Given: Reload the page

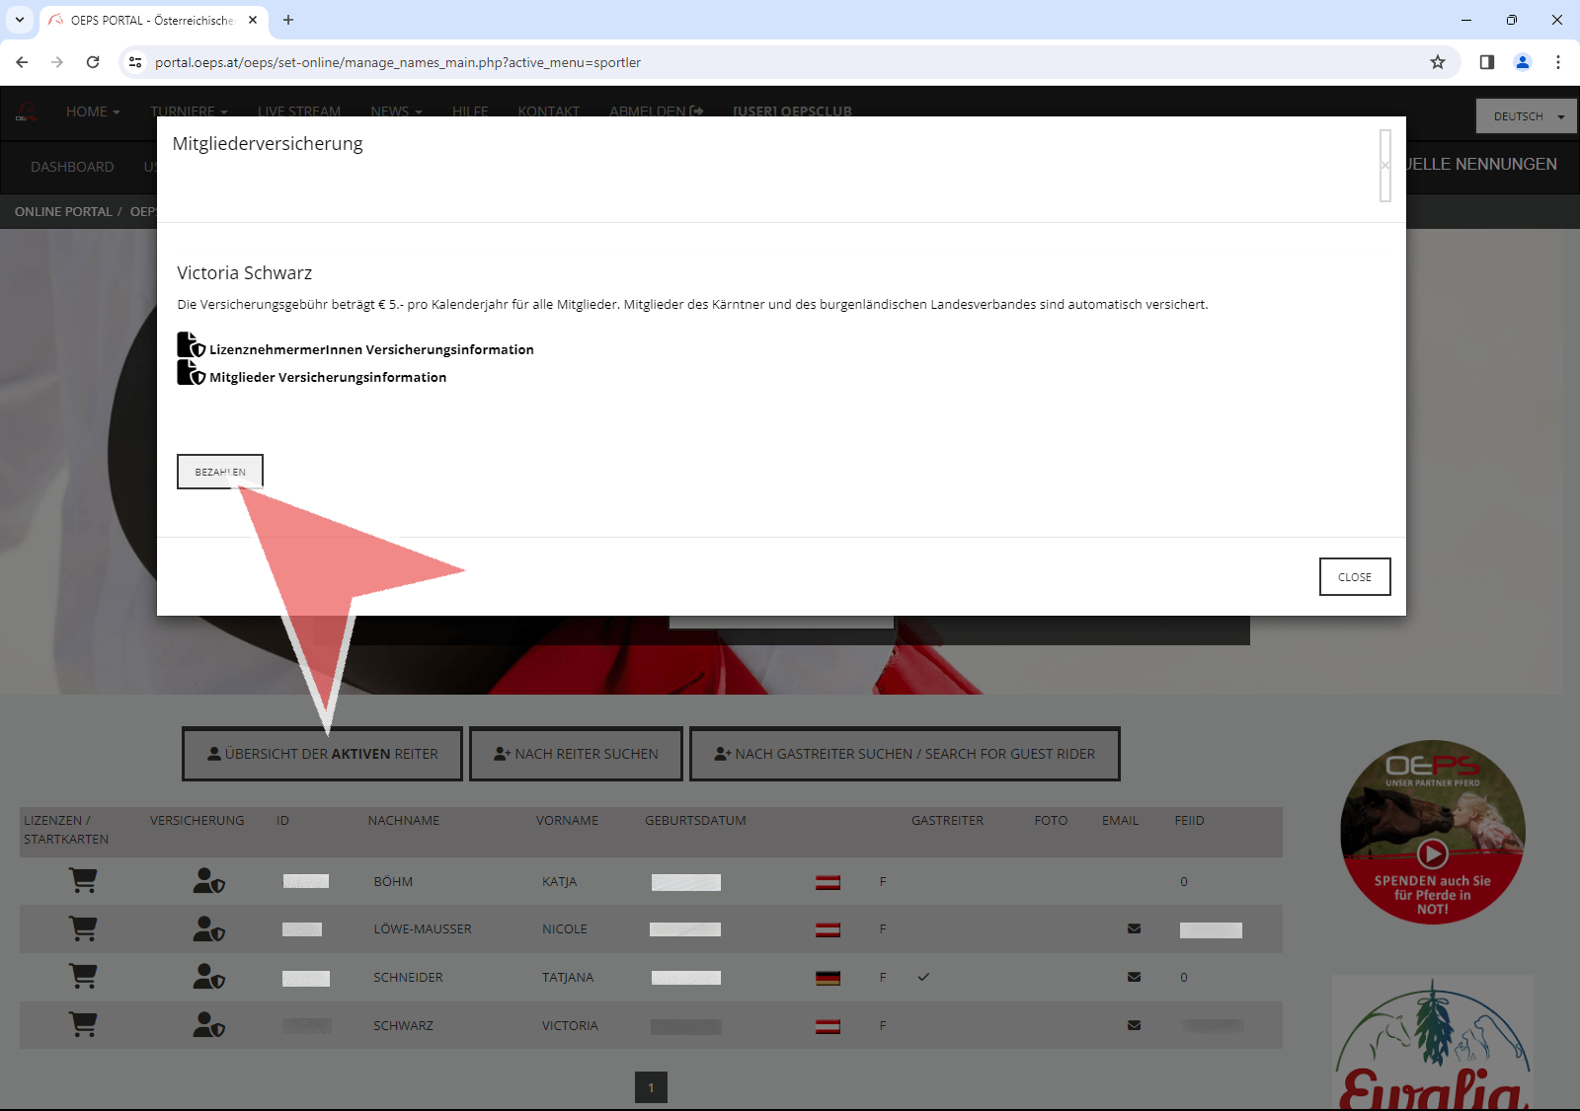Looking at the screenshot, I should [x=93, y=62].
